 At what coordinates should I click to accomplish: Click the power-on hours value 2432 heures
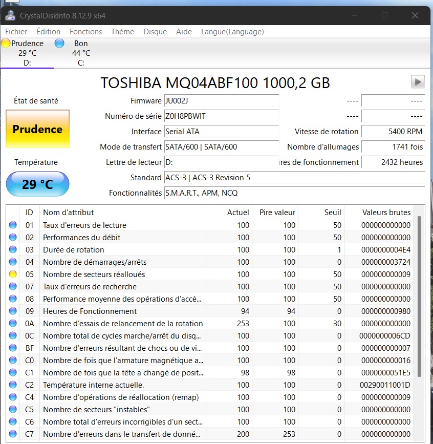click(393, 162)
